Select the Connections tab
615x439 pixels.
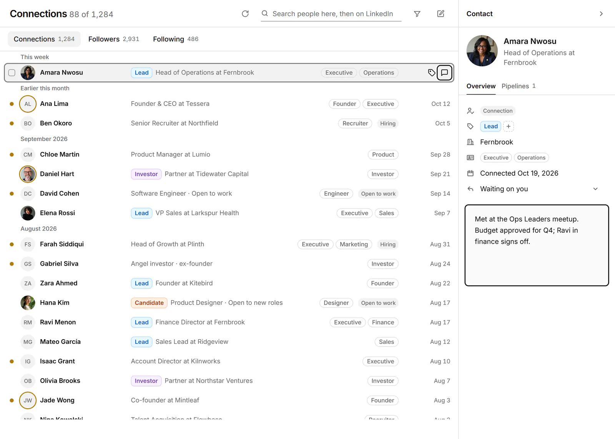[44, 39]
